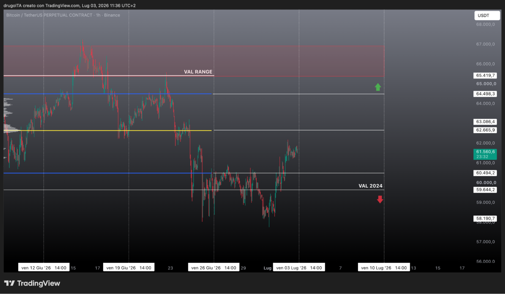Click the 67.000,0 price axis tick
Image resolution: width=505 pixels, height=294 pixels.
(485, 44)
